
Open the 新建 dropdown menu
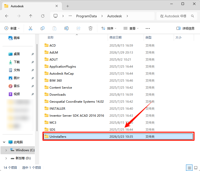click(x=12, y=28)
